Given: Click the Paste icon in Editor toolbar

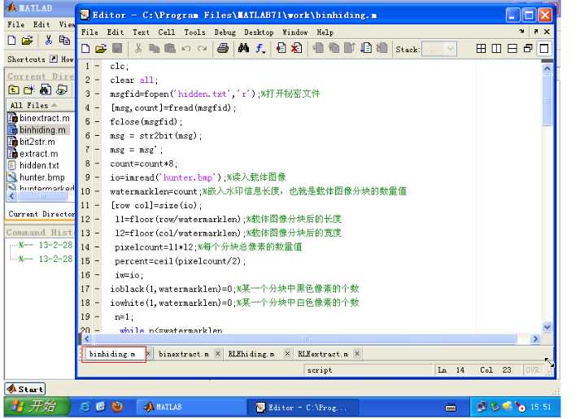Looking at the screenshot, I should point(170,49).
